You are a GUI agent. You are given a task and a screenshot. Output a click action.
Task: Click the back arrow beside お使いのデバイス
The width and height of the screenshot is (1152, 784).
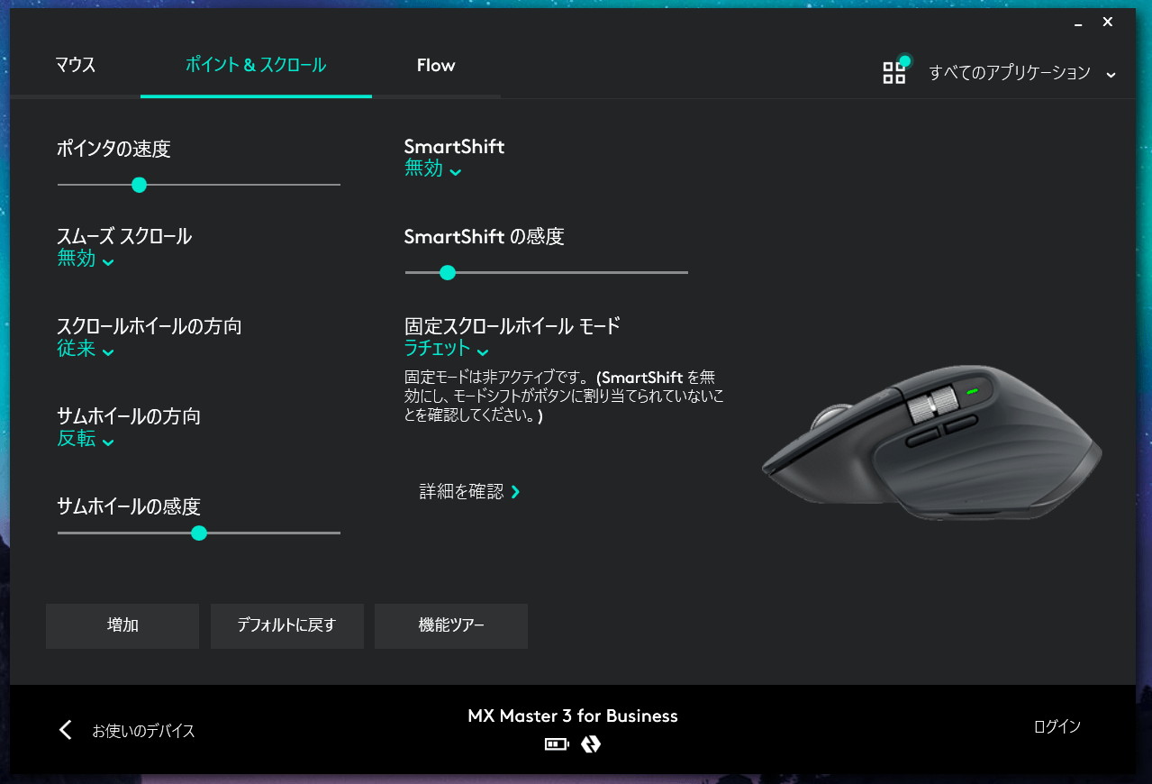pyautogui.click(x=65, y=730)
